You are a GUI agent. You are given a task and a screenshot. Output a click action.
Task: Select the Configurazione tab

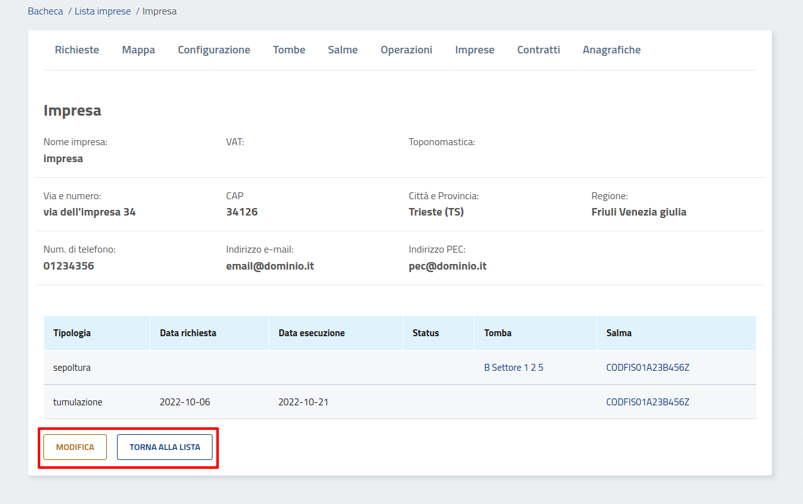click(x=214, y=50)
